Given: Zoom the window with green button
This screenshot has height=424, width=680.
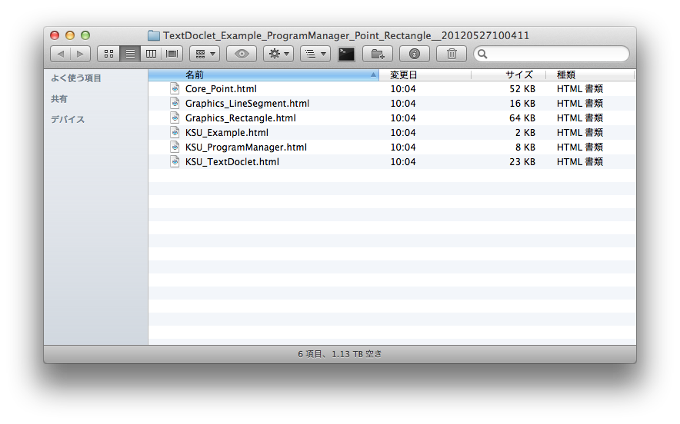Looking at the screenshot, I should pyautogui.click(x=85, y=35).
